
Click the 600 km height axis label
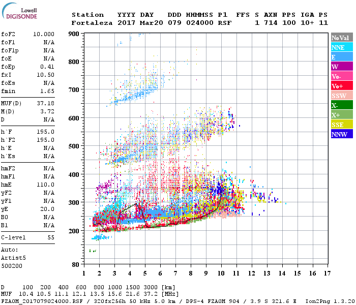74,118
